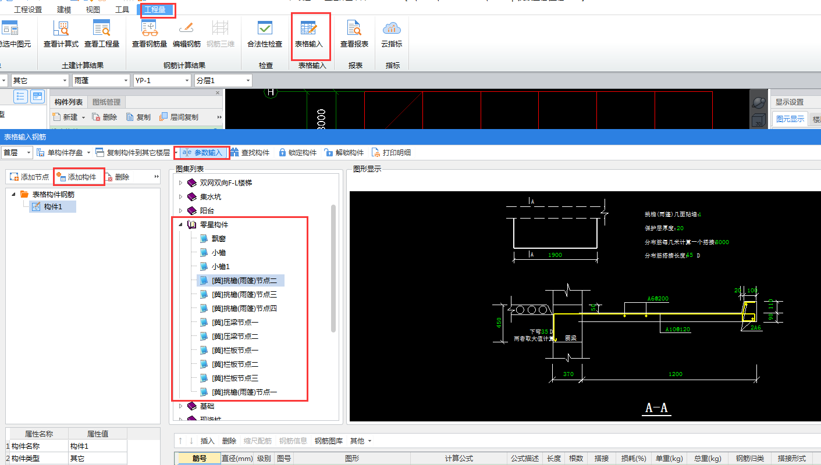The image size is (821, 465).
Task: Expand 集水坑 atlas node
Action: pyautogui.click(x=180, y=196)
